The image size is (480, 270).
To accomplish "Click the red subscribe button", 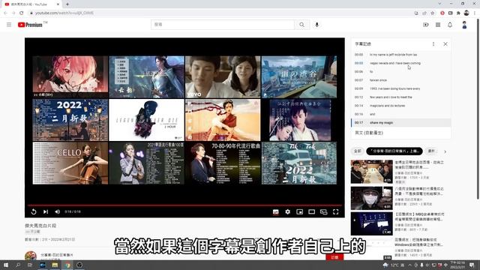I will tap(335, 257).
